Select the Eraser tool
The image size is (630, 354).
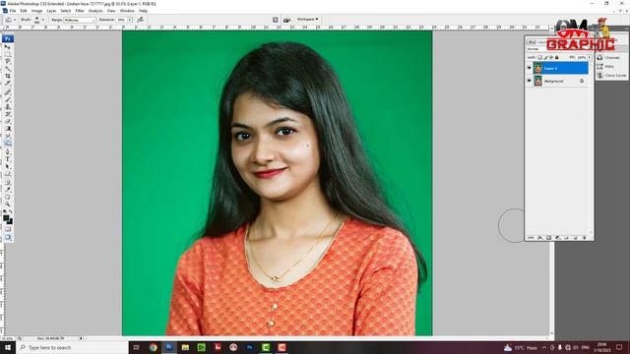(x=8, y=121)
